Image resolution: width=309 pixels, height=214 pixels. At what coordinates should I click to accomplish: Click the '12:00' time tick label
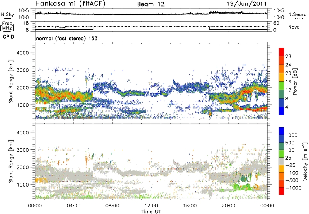151,206
